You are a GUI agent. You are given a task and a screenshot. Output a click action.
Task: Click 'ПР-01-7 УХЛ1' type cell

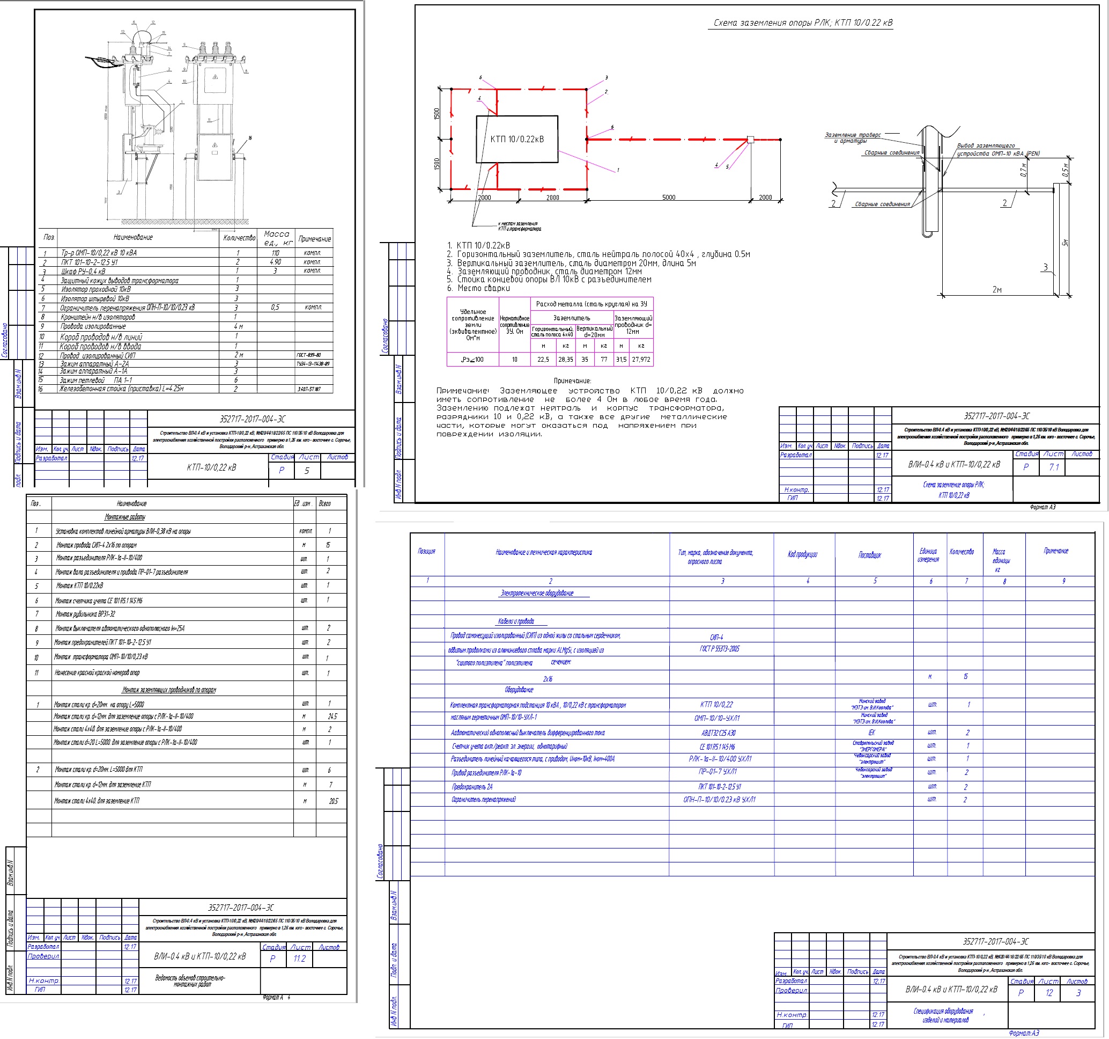[718, 772]
